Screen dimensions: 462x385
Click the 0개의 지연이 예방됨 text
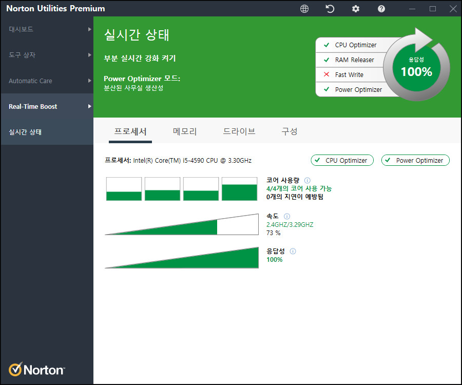pyautogui.click(x=295, y=197)
